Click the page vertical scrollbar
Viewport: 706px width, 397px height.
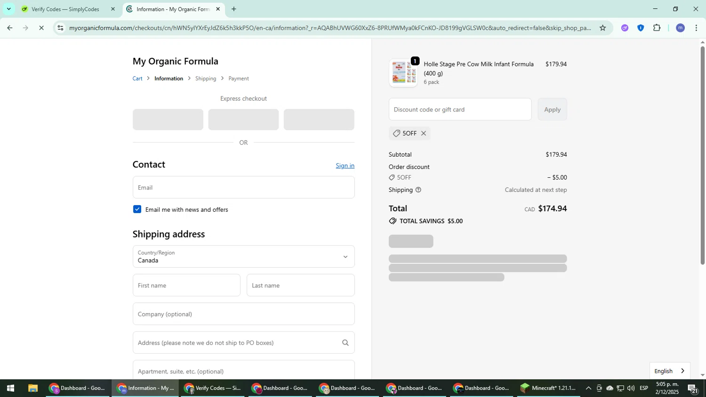703,155
